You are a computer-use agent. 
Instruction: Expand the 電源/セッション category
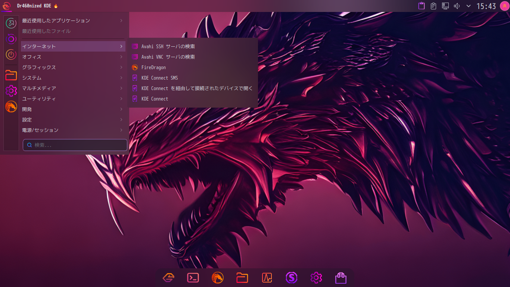(x=73, y=130)
